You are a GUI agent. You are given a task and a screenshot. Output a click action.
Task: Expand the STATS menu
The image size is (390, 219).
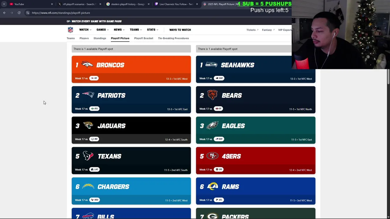pyautogui.click(x=153, y=30)
